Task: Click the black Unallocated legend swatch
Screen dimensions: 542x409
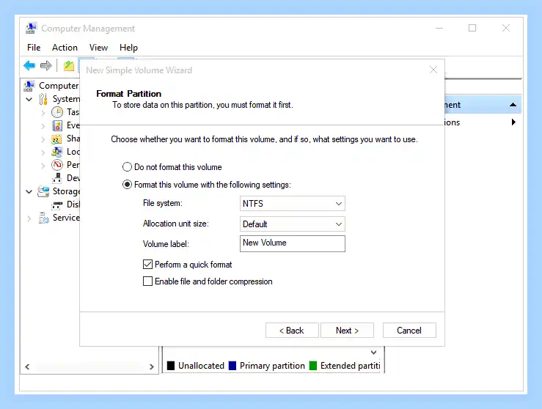Action: pyautogui.click(x=170, y=366)
